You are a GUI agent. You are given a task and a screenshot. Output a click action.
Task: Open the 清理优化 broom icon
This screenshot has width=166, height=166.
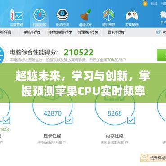click(85, 15)
